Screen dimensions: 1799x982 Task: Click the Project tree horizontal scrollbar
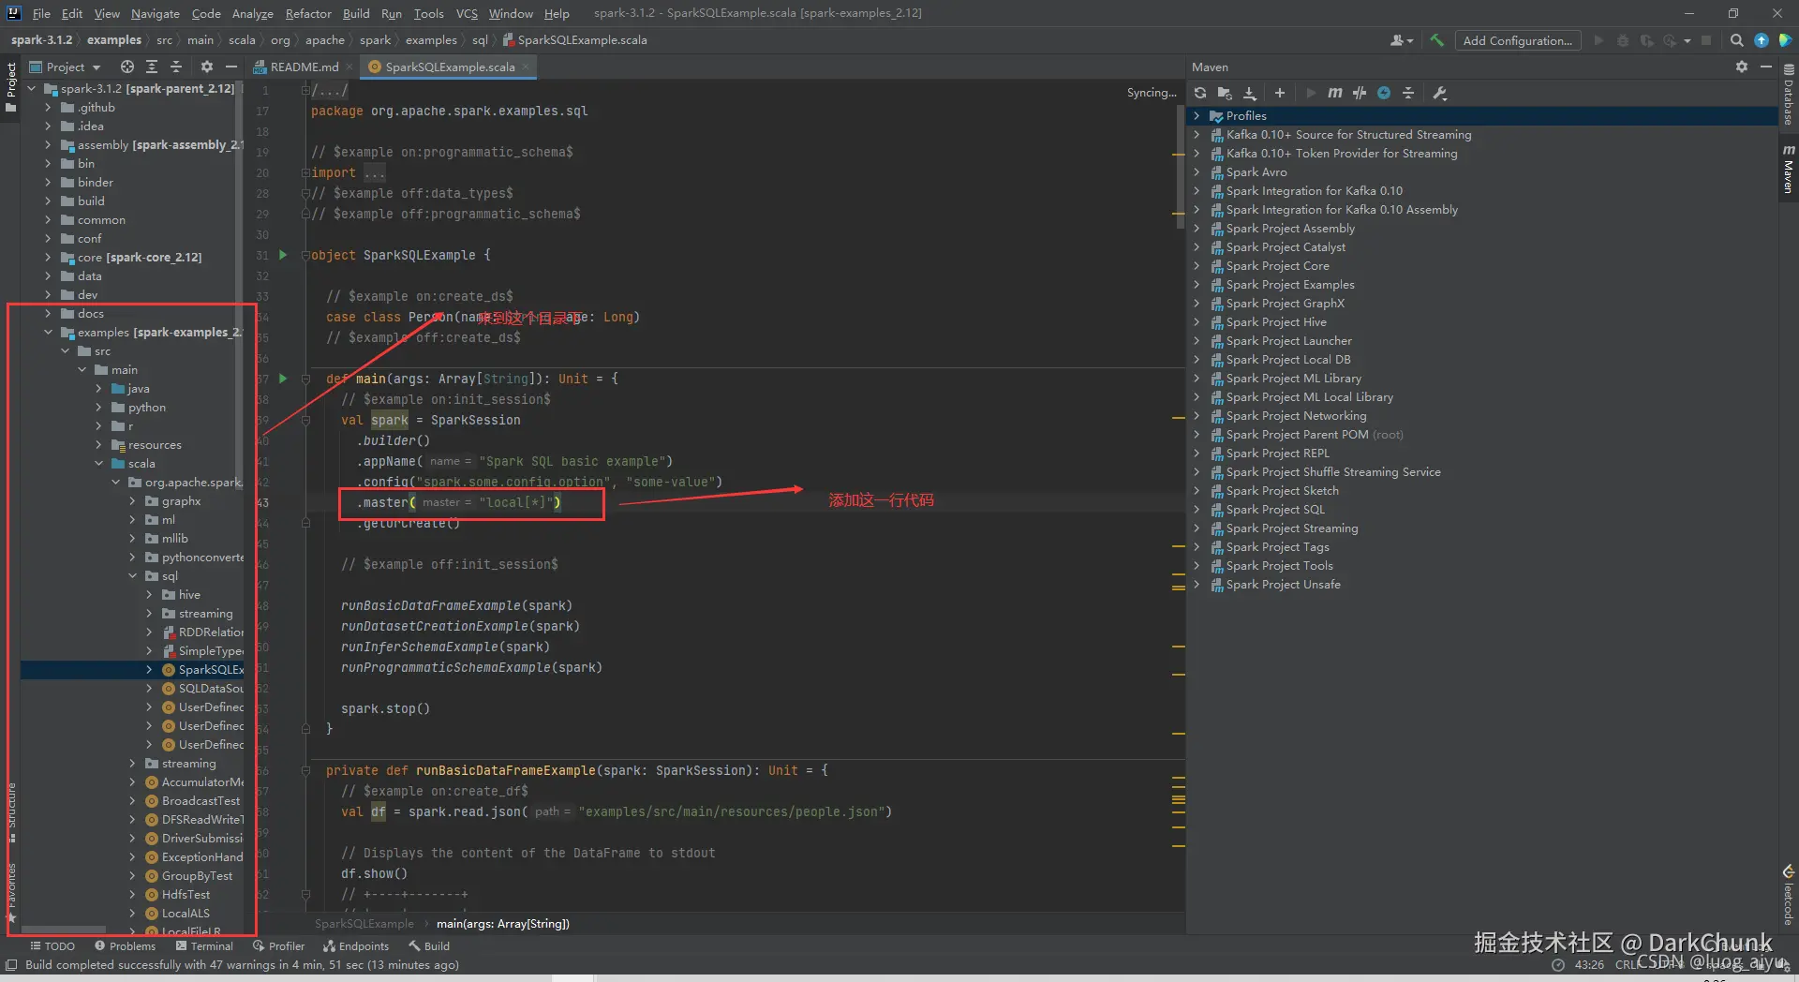coord(64,930)
